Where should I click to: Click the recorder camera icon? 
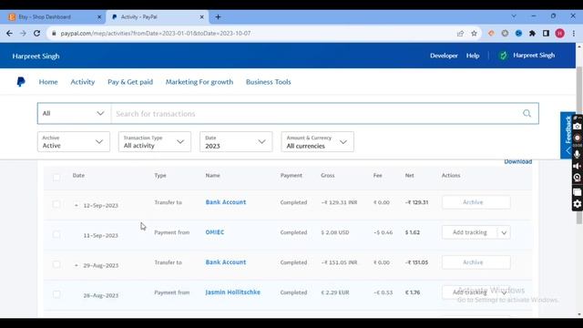pos(577,127)
